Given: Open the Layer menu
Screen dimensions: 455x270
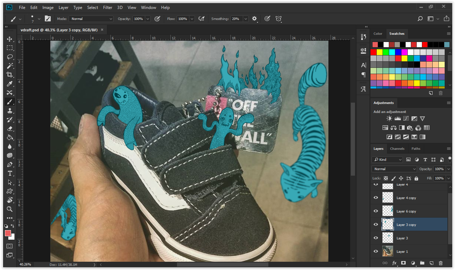Looking at the screenshot, I should point(63,8).
